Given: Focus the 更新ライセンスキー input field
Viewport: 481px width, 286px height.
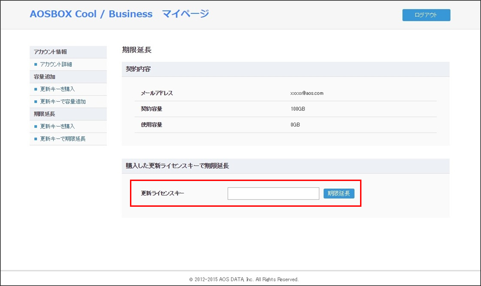Looking at the screenshot, I should (x=273, y=193).
